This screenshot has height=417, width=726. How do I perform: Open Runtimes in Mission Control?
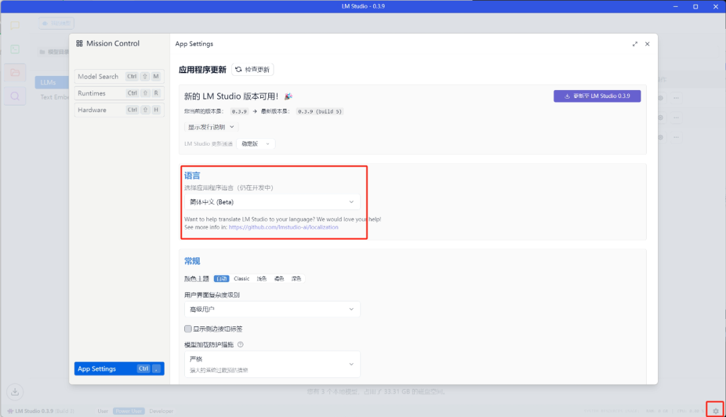[x=119, y=93]
